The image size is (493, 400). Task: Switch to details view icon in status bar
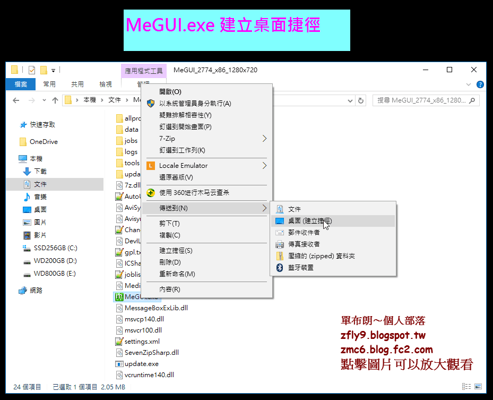[466, 387]
